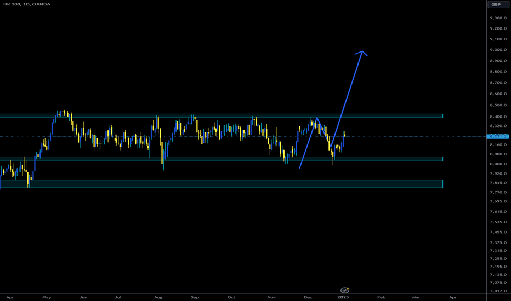This screenshot has width=511, height=301.
Task: Click the 7,375.0 price axis label
Action: (x=498, y=243)
